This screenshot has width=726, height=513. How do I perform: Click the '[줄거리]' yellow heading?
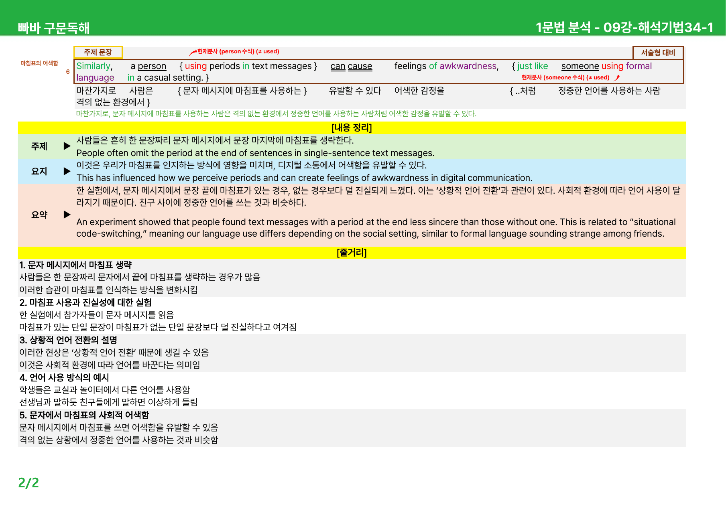click(x=352, y=253)
